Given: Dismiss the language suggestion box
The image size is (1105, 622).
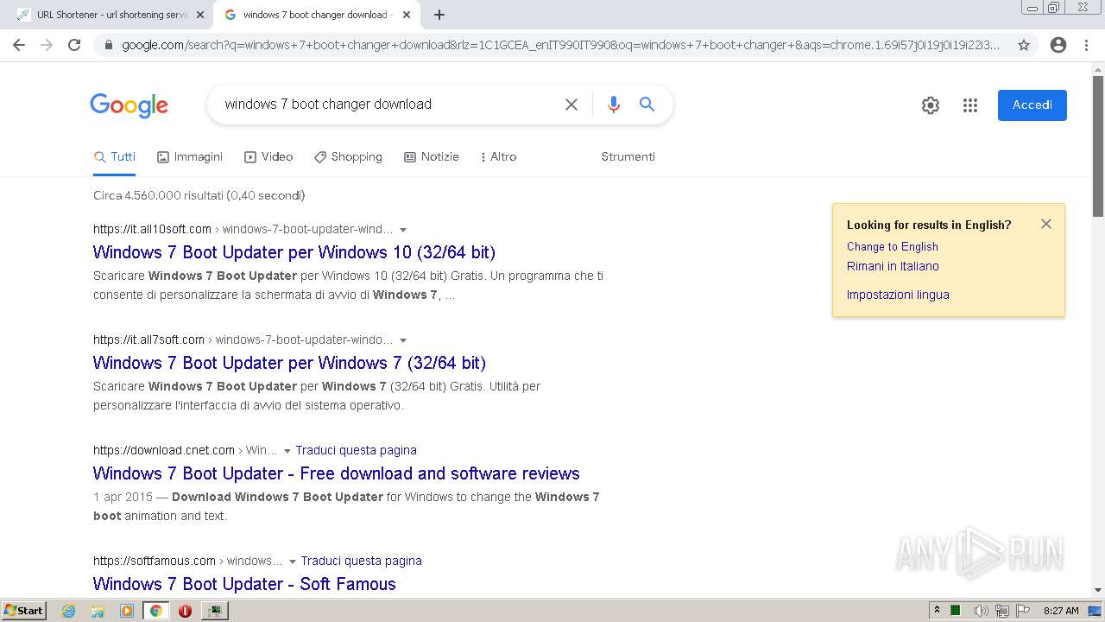Looking at the screenshot, I should 1046,224.
